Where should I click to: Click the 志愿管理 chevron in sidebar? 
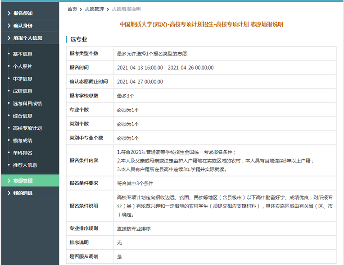[x=9, y=181]
